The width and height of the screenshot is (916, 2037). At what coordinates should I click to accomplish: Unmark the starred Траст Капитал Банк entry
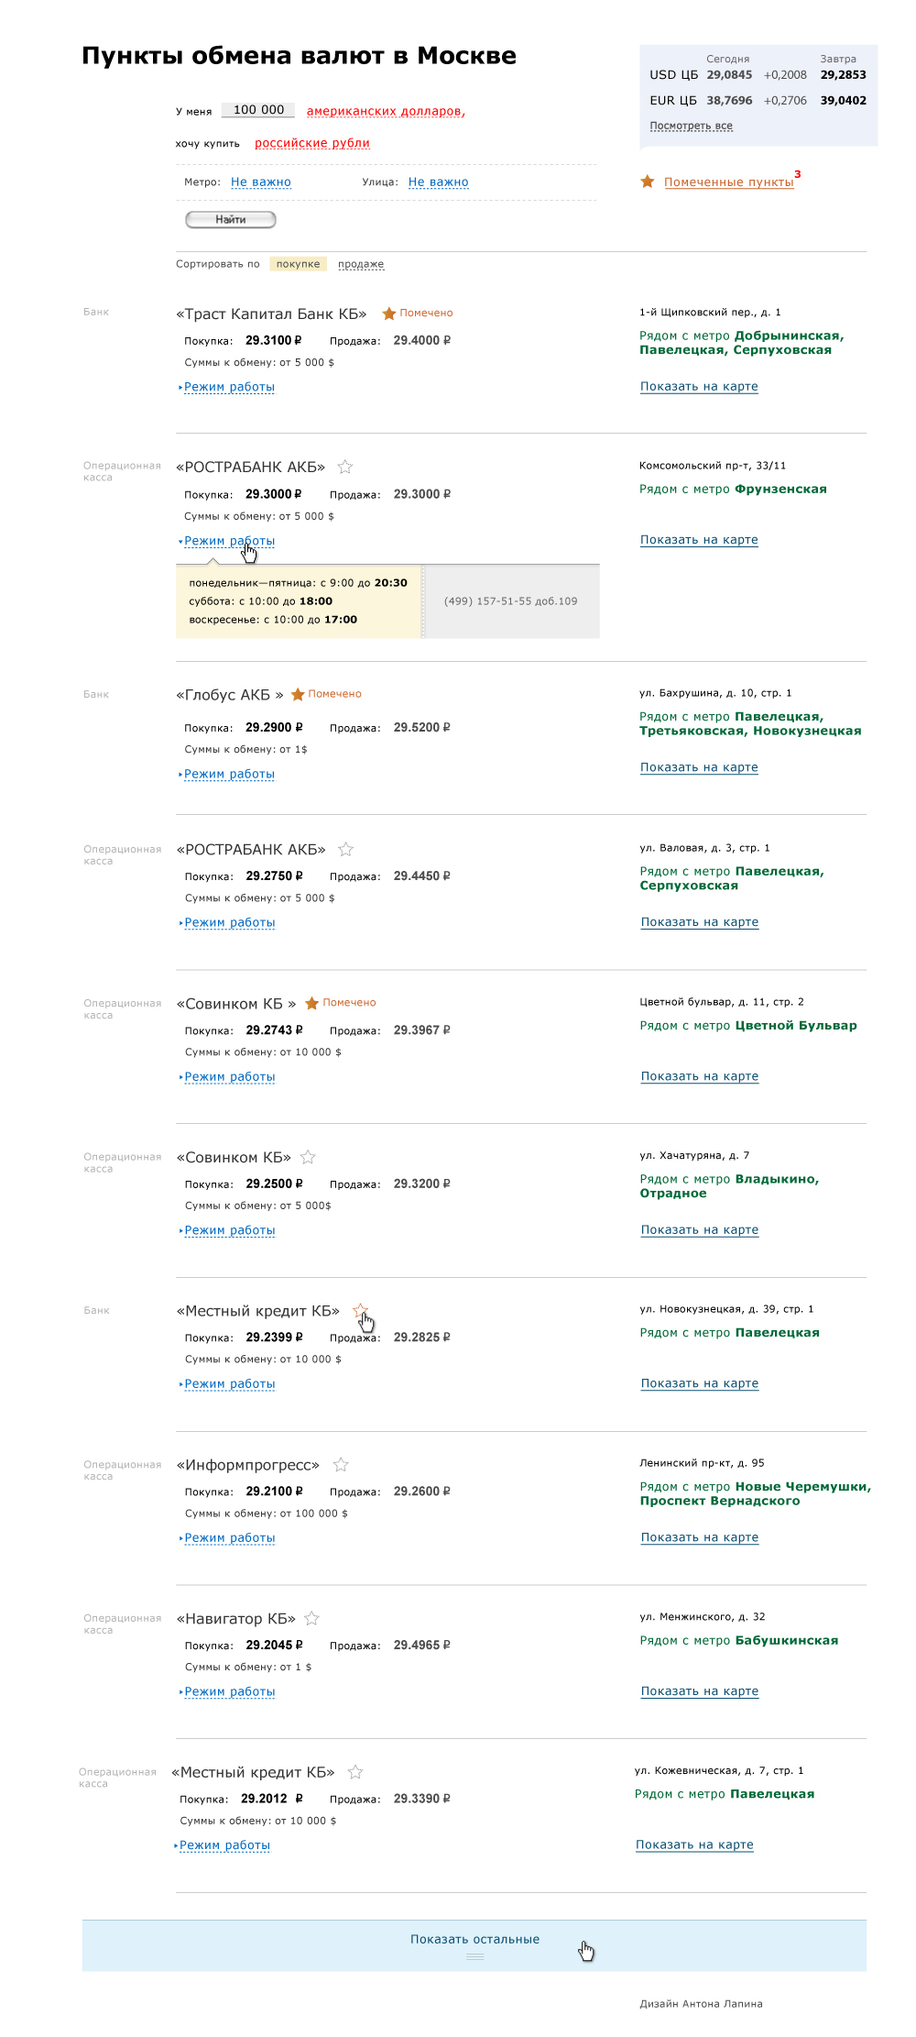[389, 314]
